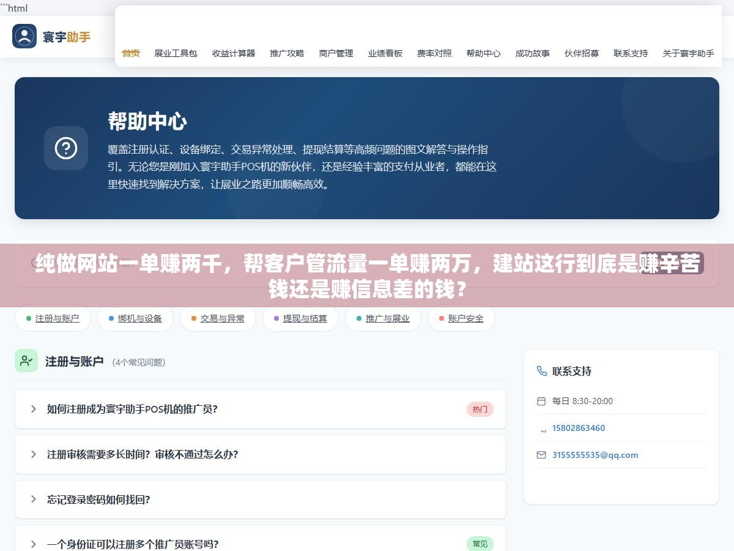The image size is (734, 551).
Task: Select the 账户安全 category pill
Action: 461,318
